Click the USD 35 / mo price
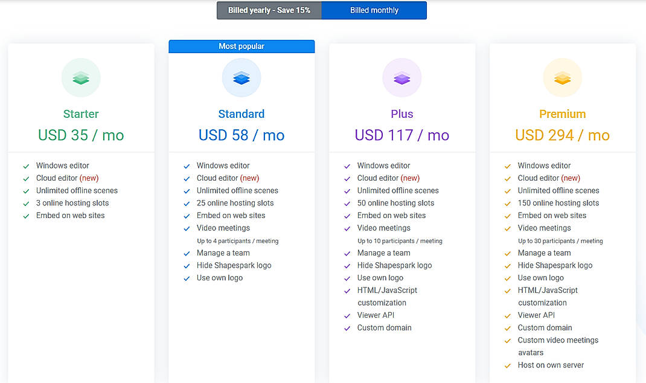The image size is (646, 383). point(81,135)
